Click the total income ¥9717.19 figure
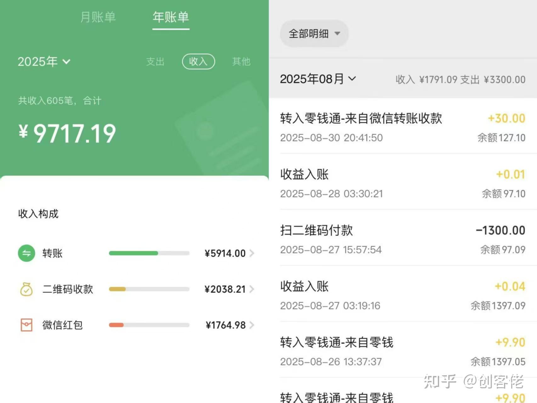The width and height of the screenshot is (537, 403). (x=66, y=132)
